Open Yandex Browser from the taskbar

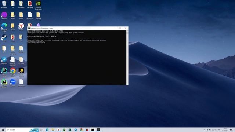(x=58, y=130)
